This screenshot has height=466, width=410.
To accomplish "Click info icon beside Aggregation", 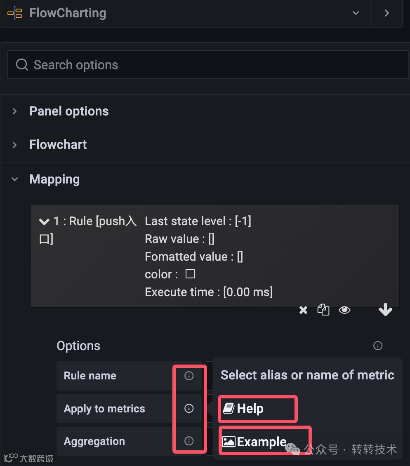I will (x=189, y=441).
